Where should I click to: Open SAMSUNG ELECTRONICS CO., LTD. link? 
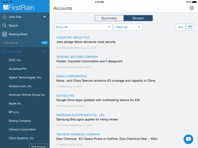81,115
